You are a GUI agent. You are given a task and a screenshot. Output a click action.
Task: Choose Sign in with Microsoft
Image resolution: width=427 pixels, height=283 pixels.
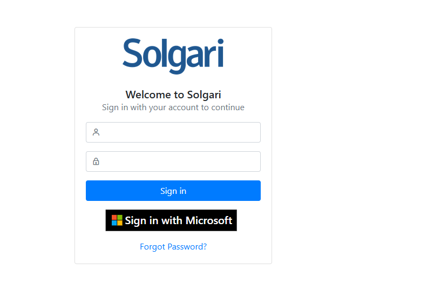(x=171, y=220)
